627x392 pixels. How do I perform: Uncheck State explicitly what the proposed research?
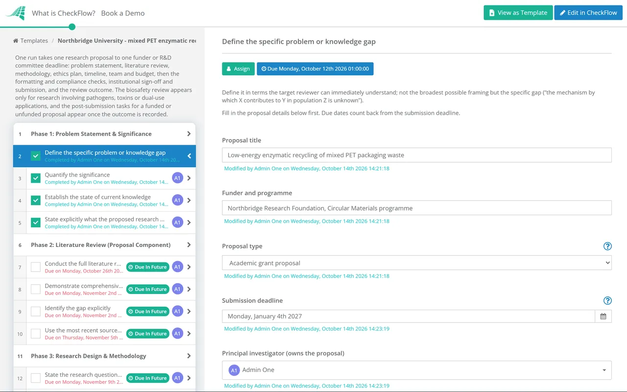36,222
